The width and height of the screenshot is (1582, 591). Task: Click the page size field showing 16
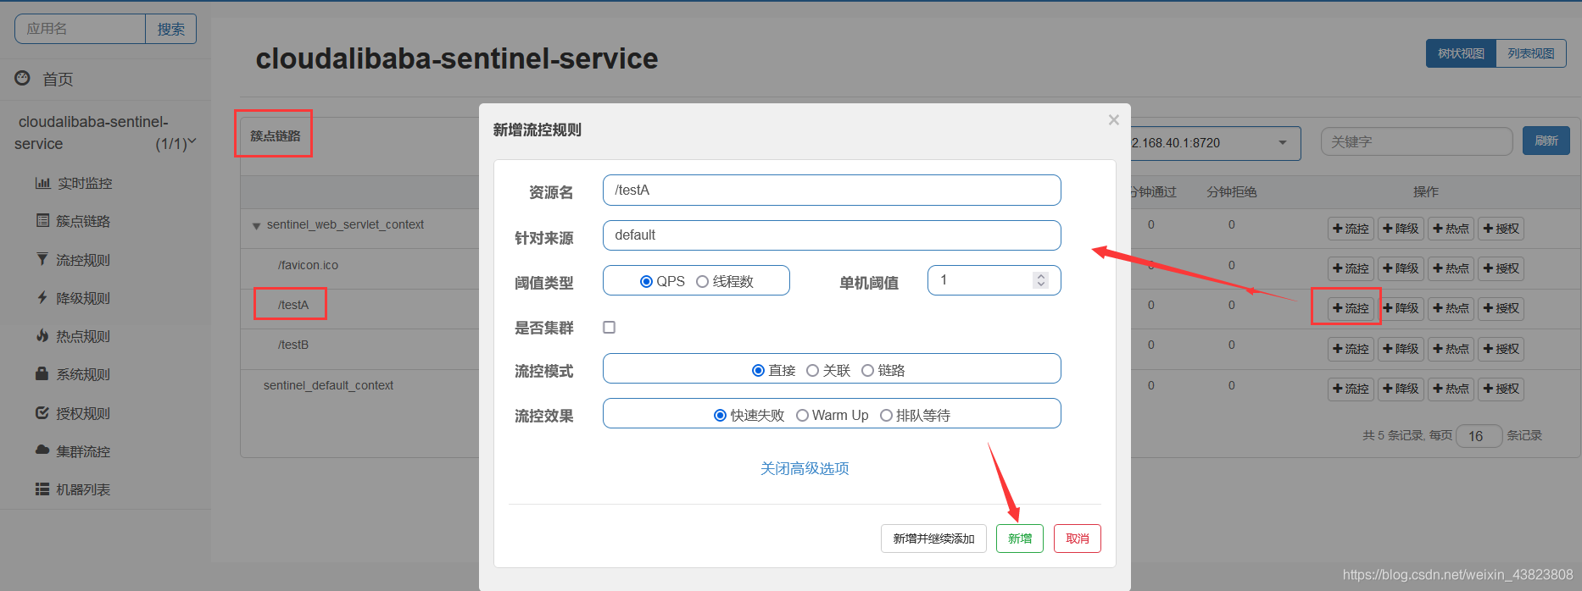1479,436
